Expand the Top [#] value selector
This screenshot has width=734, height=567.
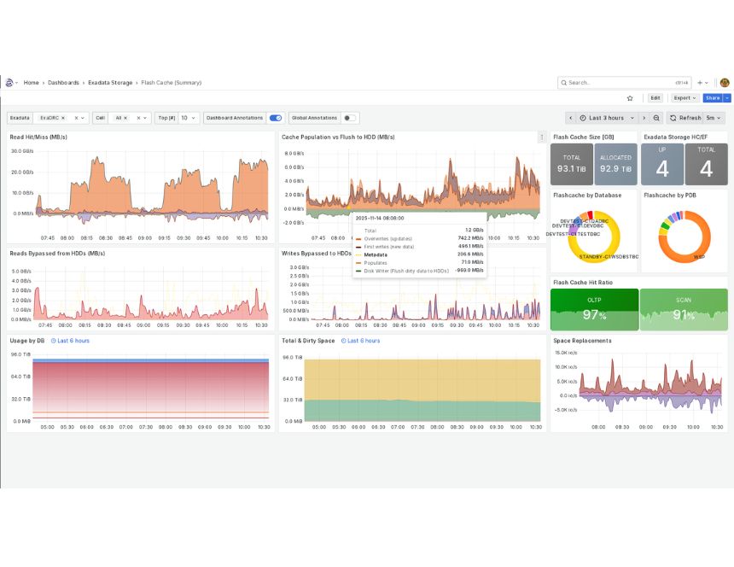pos(186,117)
